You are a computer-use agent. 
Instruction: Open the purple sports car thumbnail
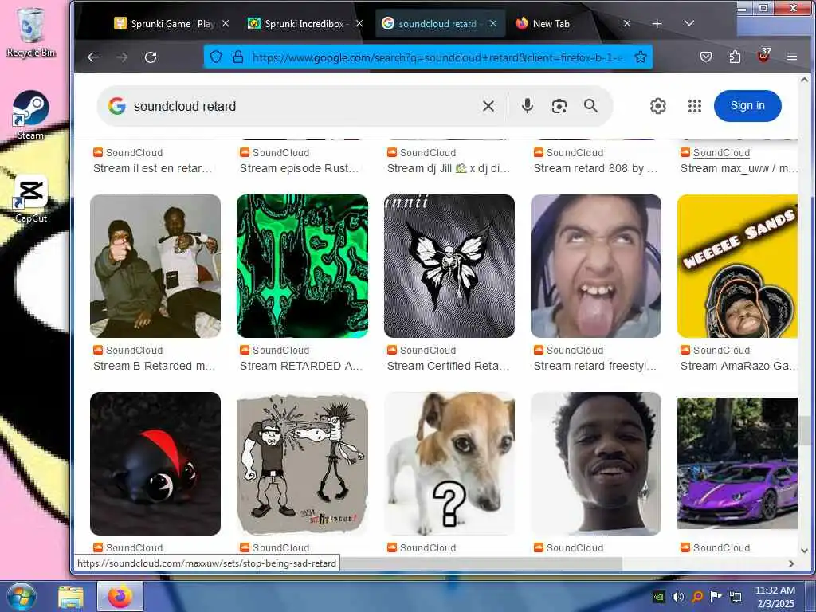click(x=737, y=464)
